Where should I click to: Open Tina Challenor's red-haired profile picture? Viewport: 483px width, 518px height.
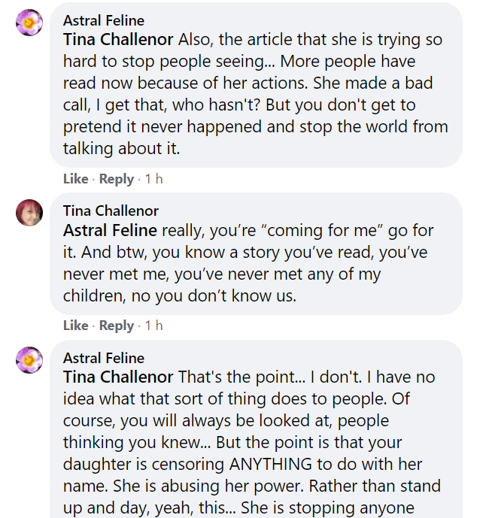coord(29,213)
